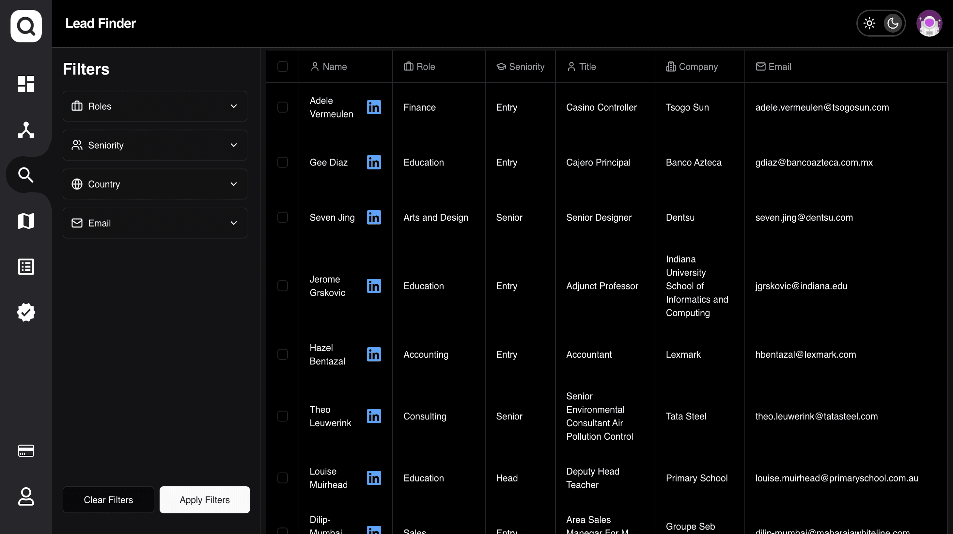Click the Senior Designer title cell
This screenshot has width=953, height=534.
599,218
